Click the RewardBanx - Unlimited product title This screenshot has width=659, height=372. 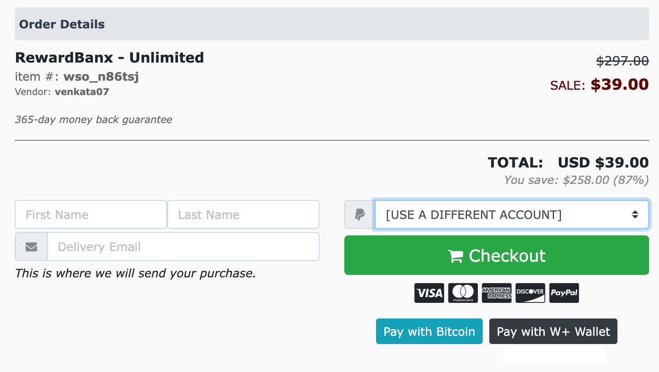pyautogui.click(x=110, y=58)
